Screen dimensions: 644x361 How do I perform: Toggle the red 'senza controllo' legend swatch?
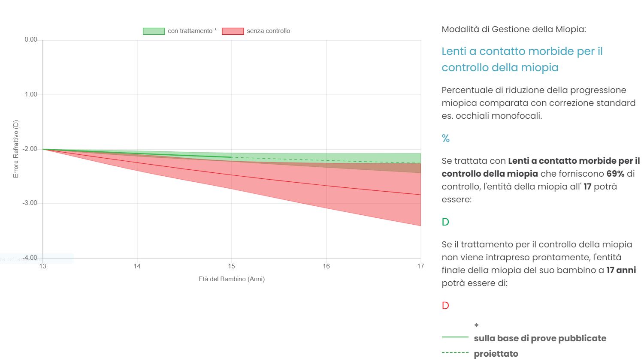coord(233,31)
